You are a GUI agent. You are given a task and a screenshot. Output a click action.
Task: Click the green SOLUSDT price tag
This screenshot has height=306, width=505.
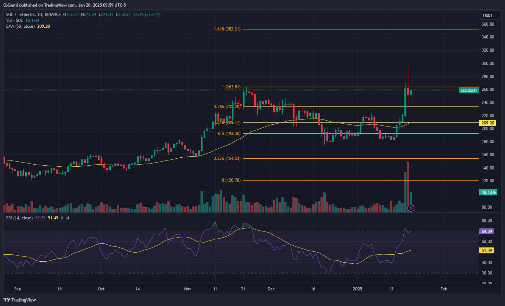(x=469, y=90)
